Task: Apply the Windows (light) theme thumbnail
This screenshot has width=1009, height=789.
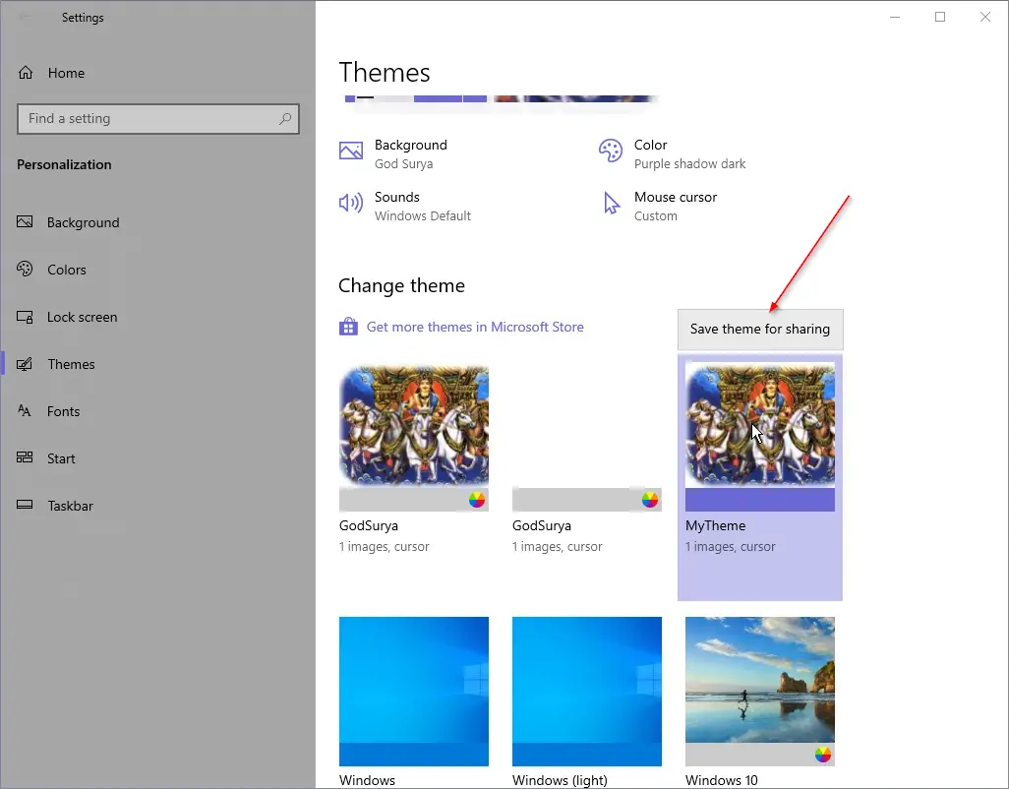Action: coord(587,692)
